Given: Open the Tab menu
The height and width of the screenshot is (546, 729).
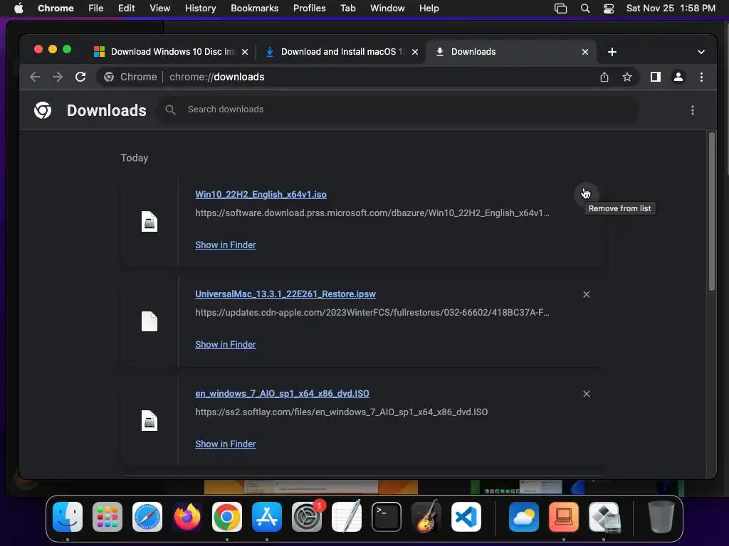Looking at the screenshot, I should (347, 9).
